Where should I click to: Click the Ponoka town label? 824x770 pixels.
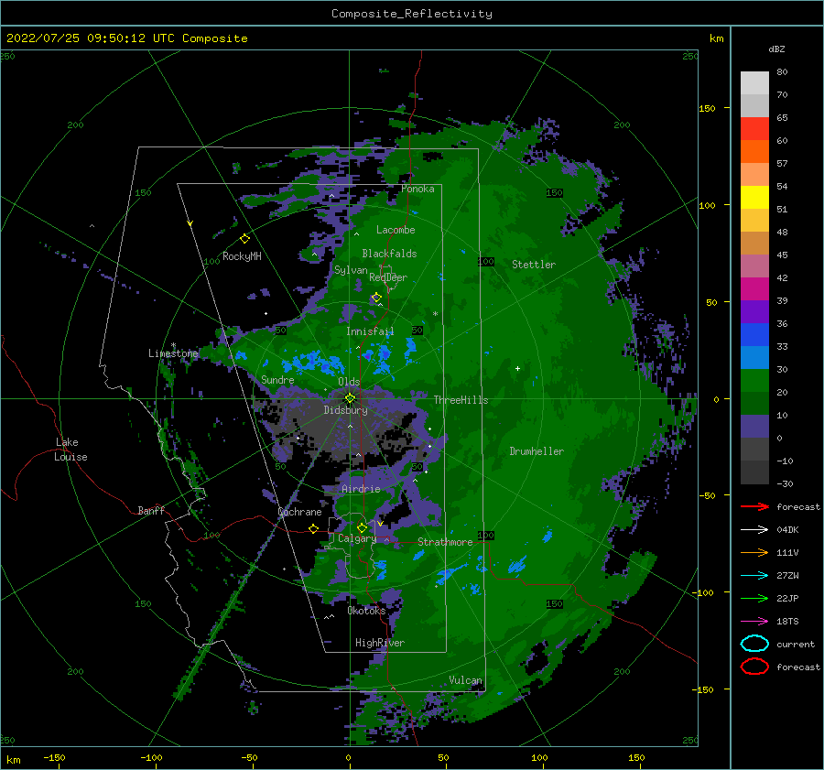[417, 189]
